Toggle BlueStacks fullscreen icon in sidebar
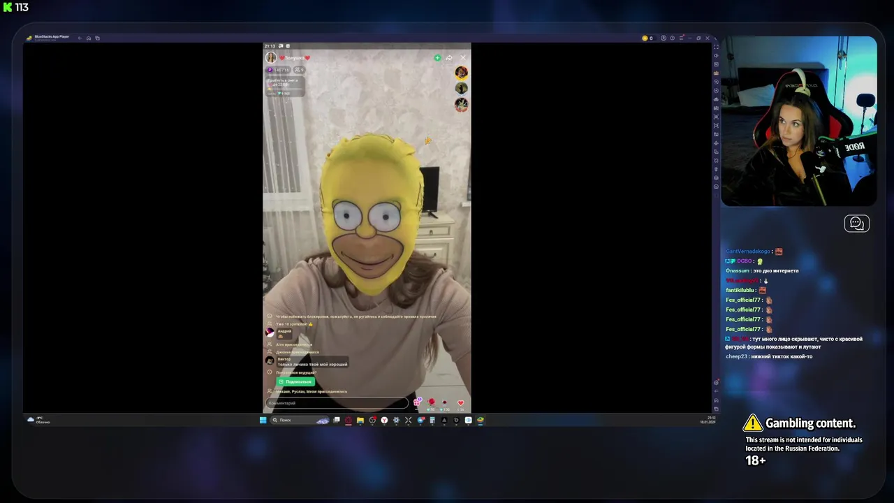The image size is (894, 503). click(x=716, y=47)
